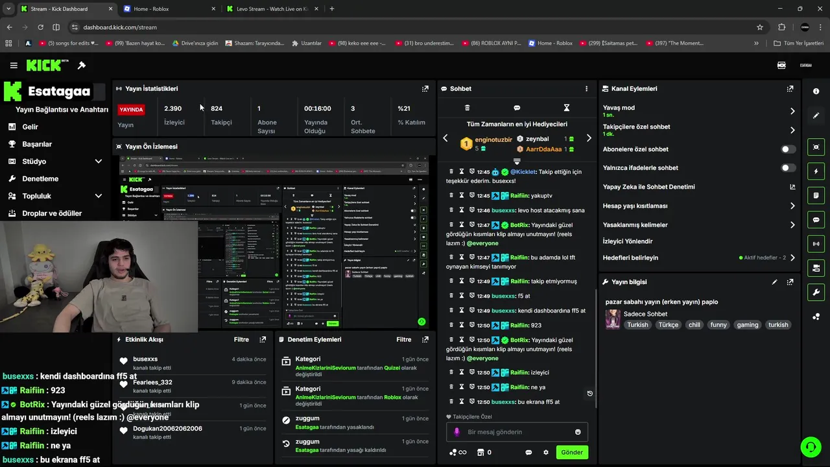Expand Hesap yaşı kısıtlaması option
The image size is (830, 467).
792,206
